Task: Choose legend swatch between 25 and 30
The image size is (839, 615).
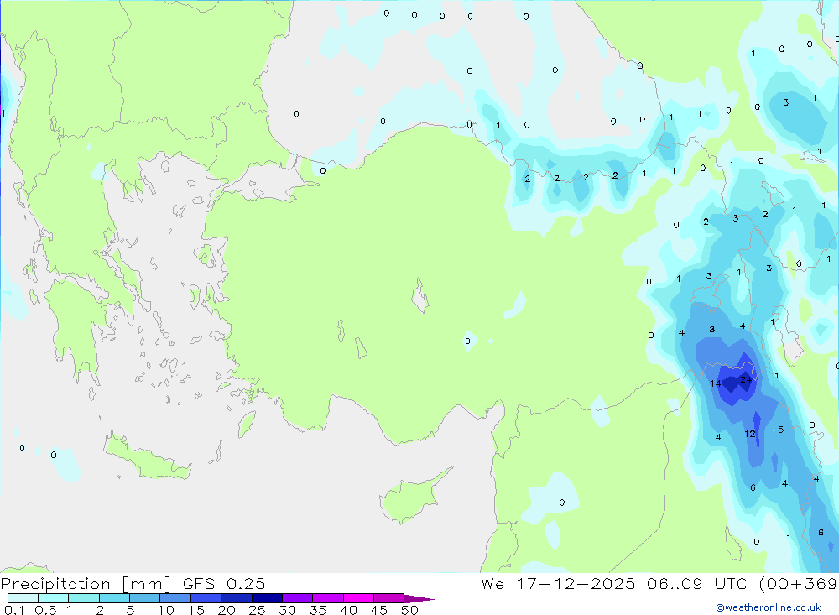Action: tap(267, 598)
